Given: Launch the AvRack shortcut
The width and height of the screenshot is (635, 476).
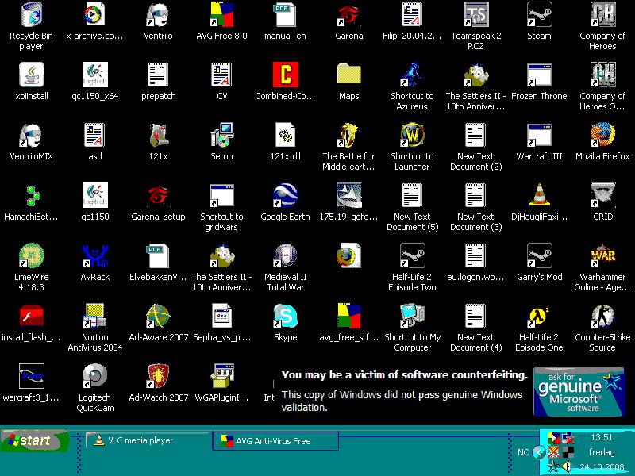Looking at the screenshot, I should [94, 255].
